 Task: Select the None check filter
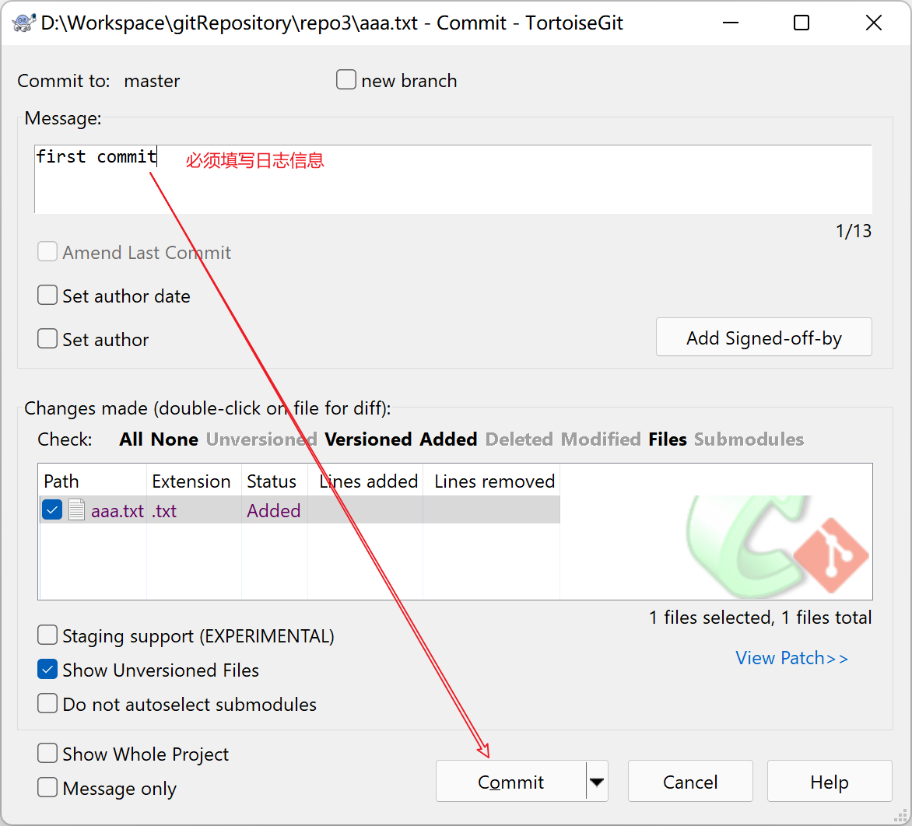[174, 439]
